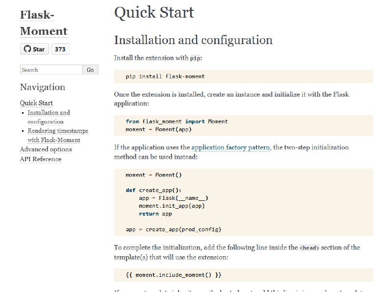Viewport: 392px width, 292px height.
Task: Click the Flask-Moment site title
Action: (44, 23)
